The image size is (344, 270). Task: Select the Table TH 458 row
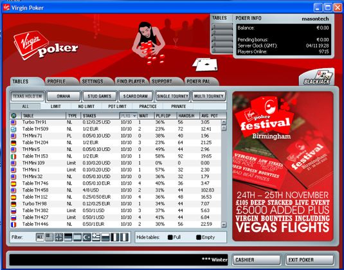[115, 190]
